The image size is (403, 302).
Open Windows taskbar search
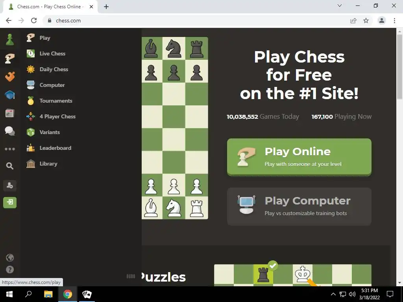(28, 294)
